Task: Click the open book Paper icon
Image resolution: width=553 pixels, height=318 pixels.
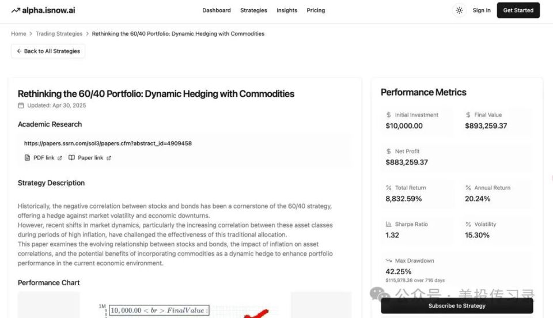Action: [x=71, y=158]
